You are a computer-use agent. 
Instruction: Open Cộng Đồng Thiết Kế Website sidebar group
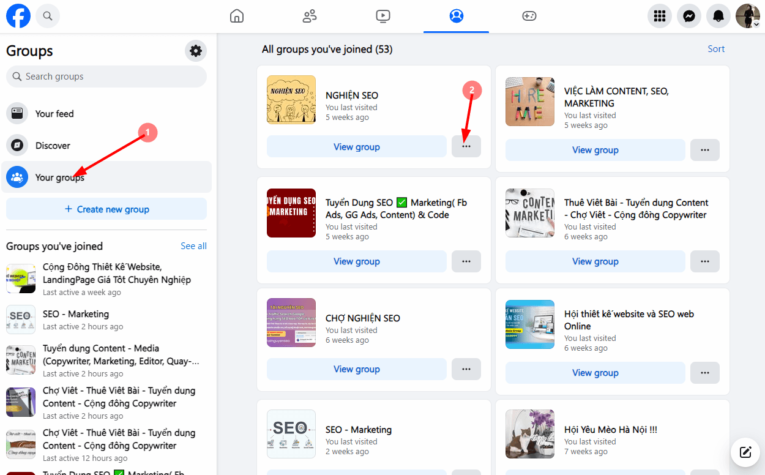(x=106, y=279)
